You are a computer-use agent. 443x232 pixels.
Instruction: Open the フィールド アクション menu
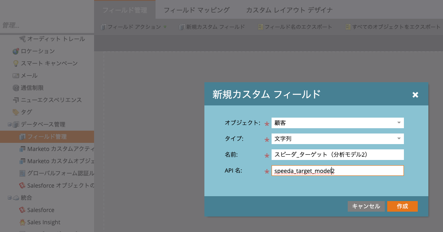[x=134, y=27]
